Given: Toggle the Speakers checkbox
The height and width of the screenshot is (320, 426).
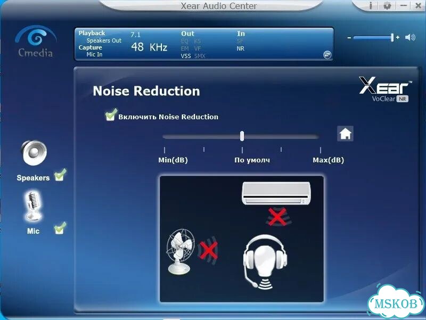Looking at the screenshot, I should (60, 175).
